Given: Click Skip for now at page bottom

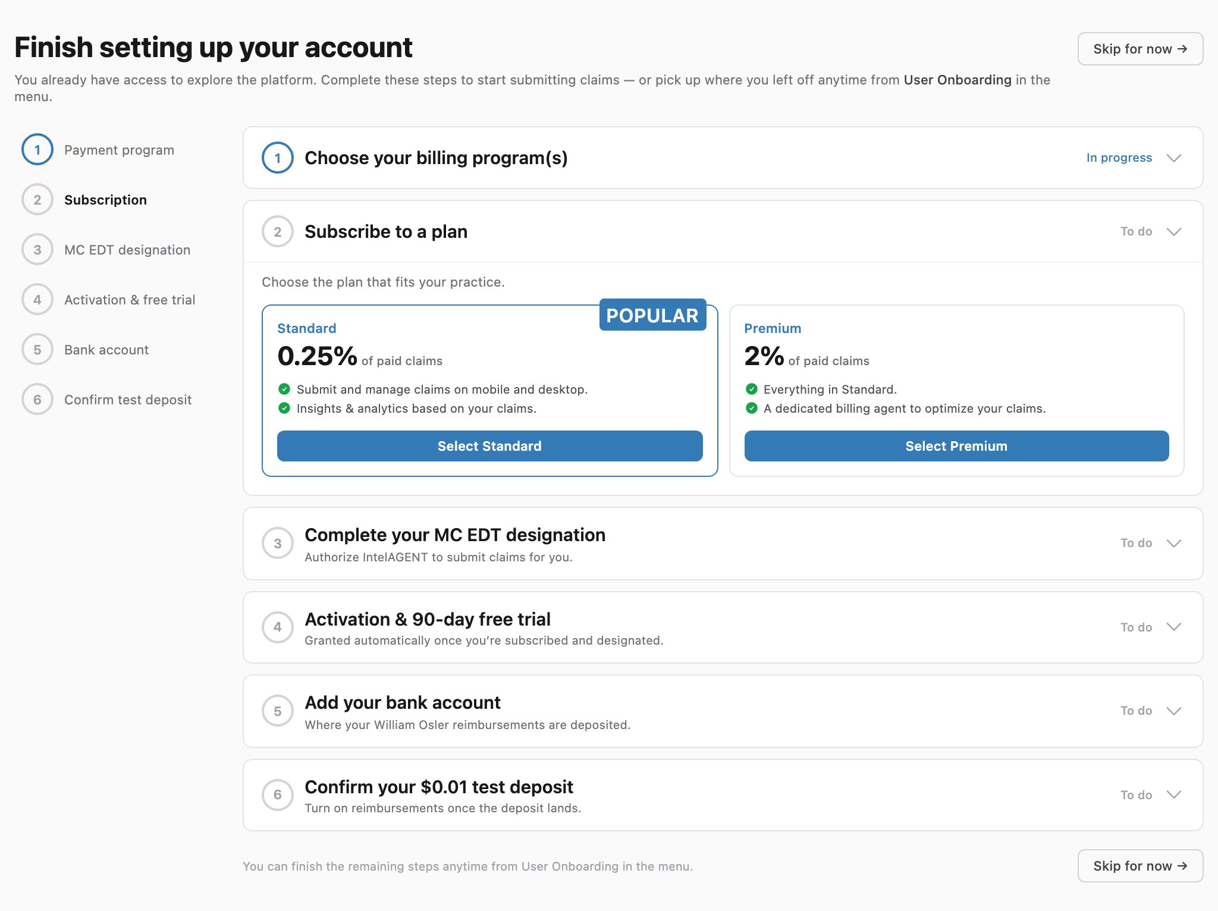Looking at the screenshot, I should pyautogui.click(x=1140, y=866).
